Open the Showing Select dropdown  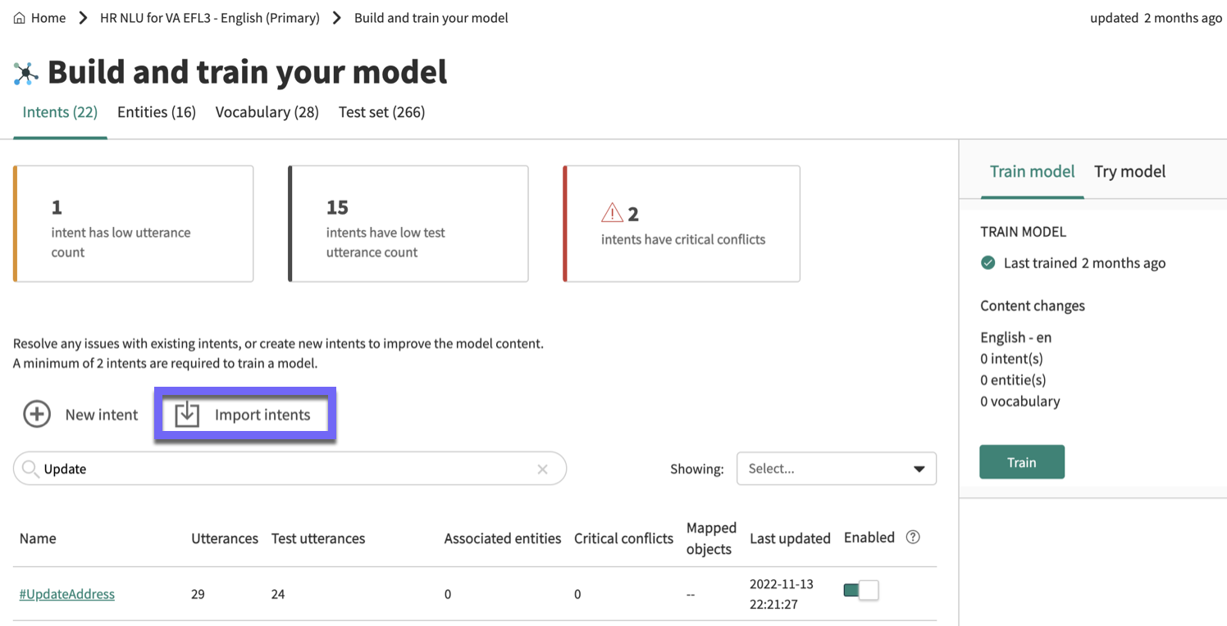pos(837,469)
